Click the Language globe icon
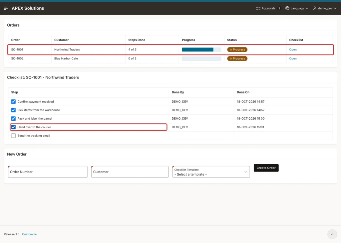Viewport: 341px width, 243px height. pos(287,8)
